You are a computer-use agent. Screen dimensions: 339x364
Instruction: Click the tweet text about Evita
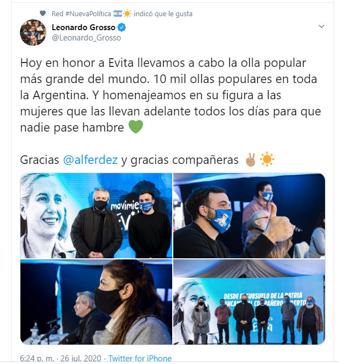[x=171, y=95]
